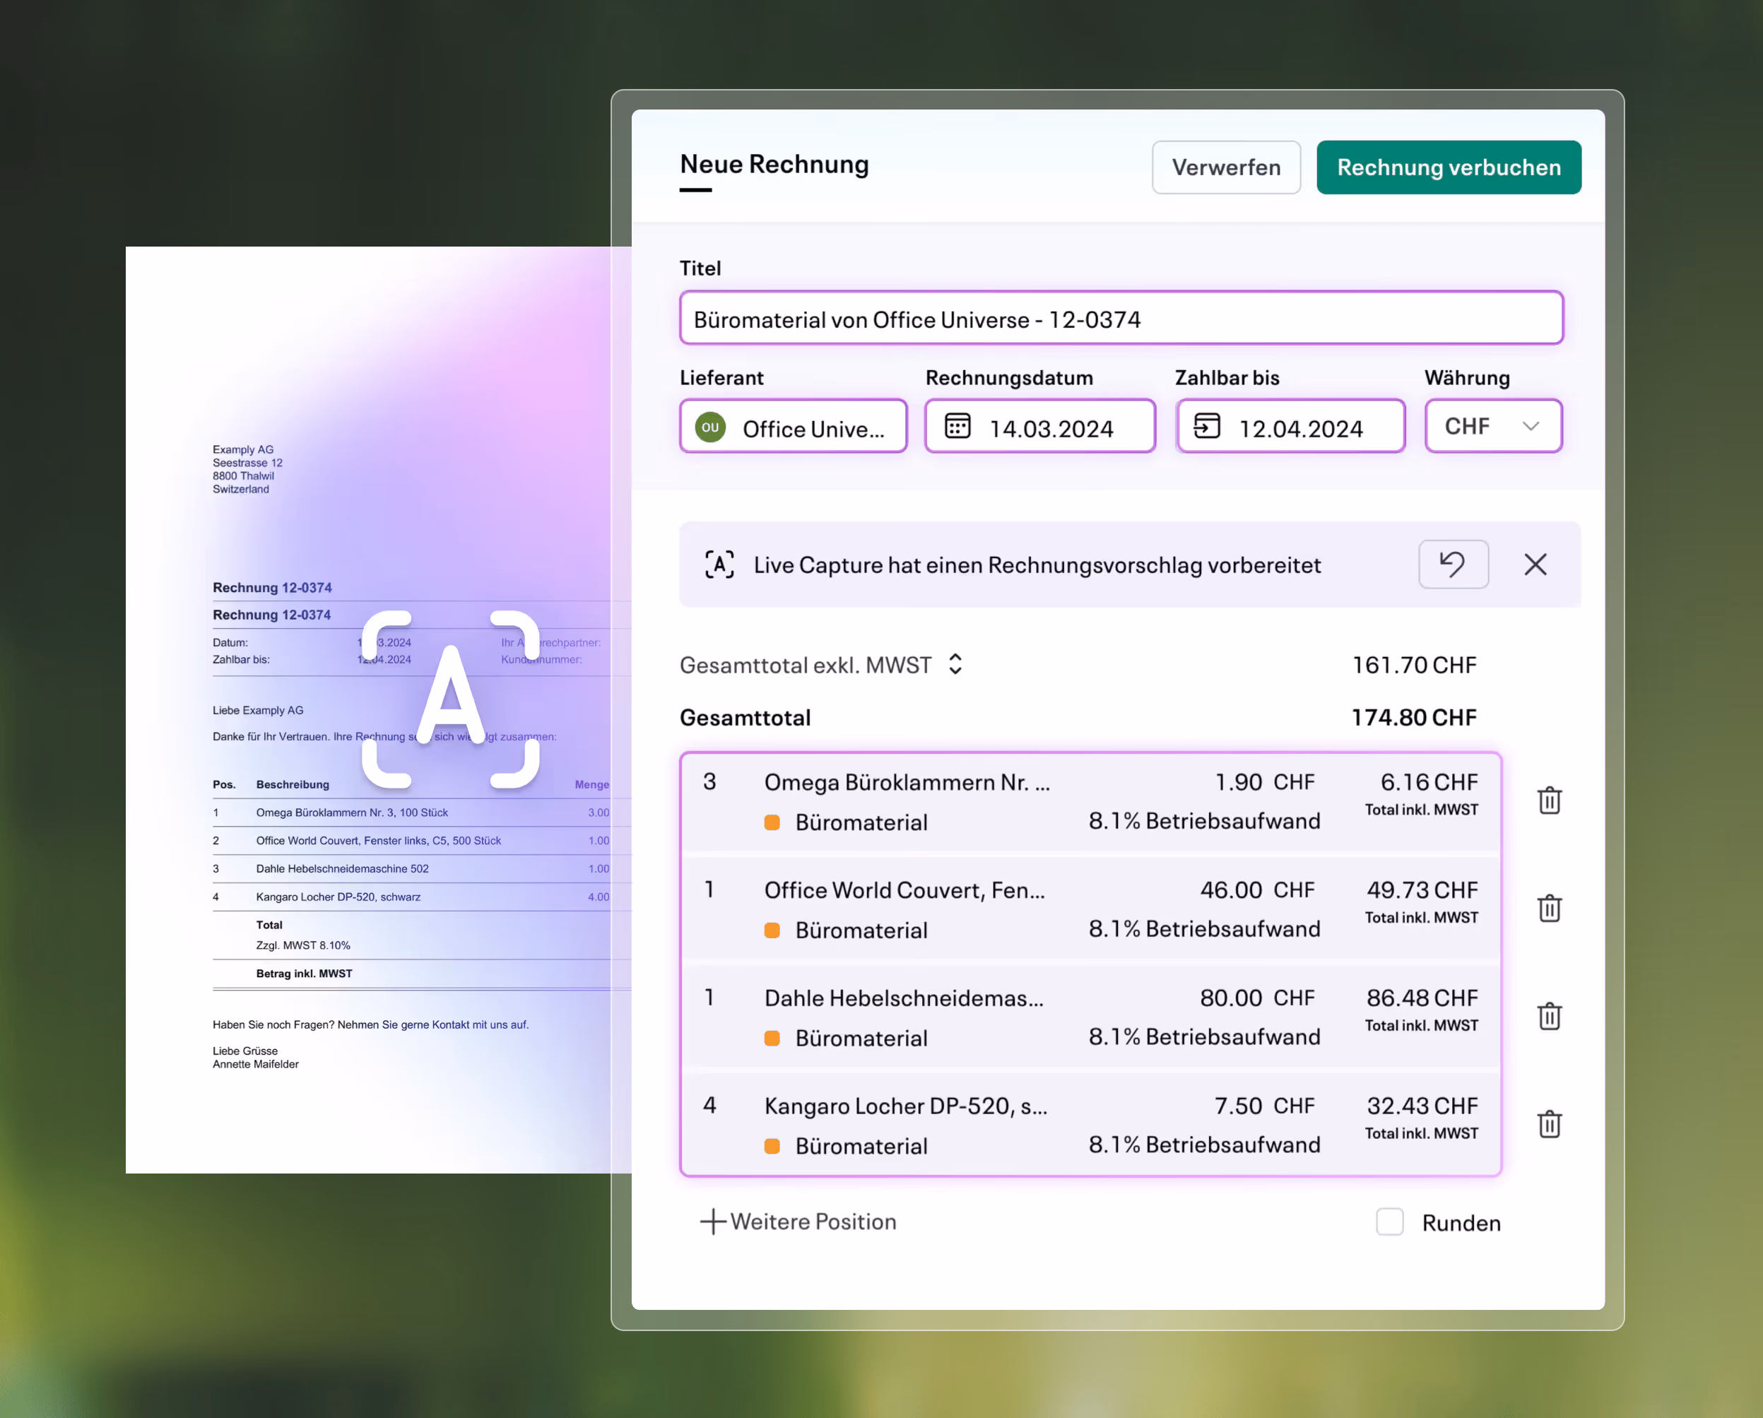Click the Office World Couvert description
This screenshot has height=1418, width=1763.
click(904, 890)
